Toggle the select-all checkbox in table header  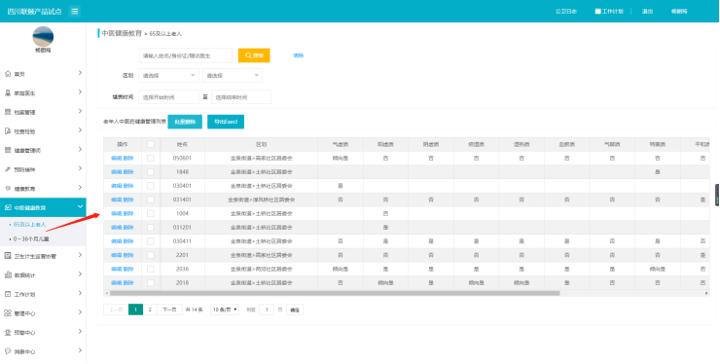(151, 144)
